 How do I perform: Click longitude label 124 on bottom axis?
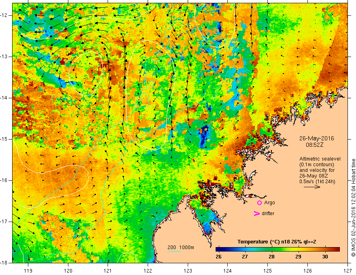coord(228,271)
